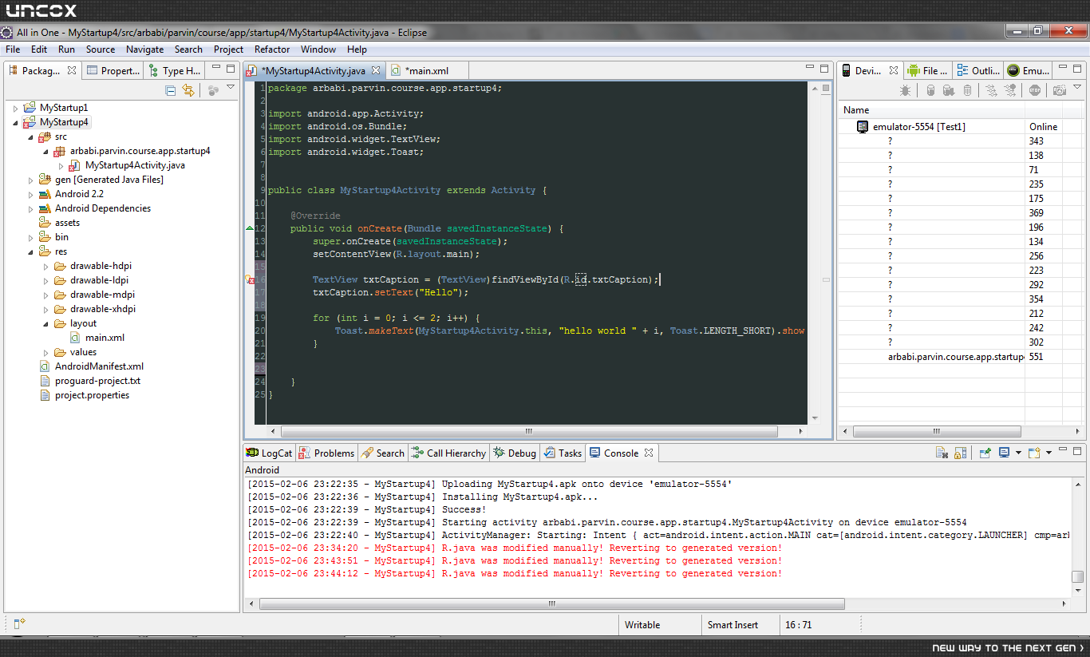Click the error marker on line 16
The image size is (1090, 657).
(250, 280)
